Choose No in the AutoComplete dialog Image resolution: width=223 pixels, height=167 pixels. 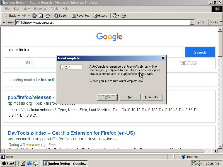130,97
